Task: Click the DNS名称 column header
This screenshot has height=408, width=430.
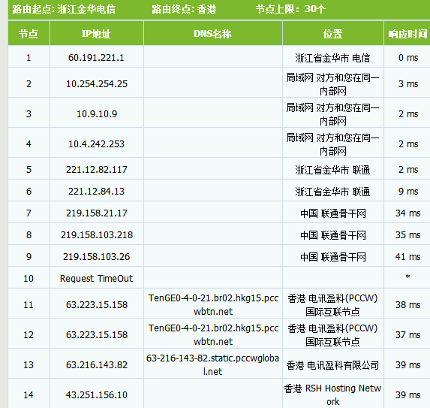Action: point(213,34)
